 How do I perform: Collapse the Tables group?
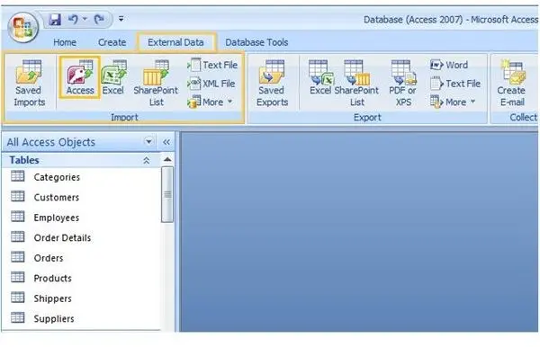pos(147,160)
